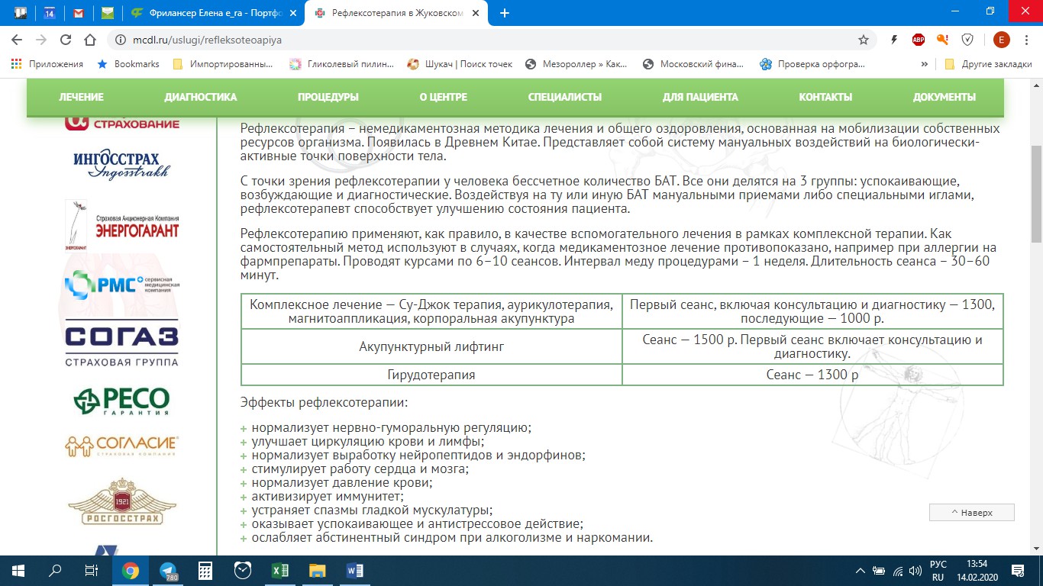
Task: Open the ДИАГНОСТИКА menu
Action: point(200,97)
